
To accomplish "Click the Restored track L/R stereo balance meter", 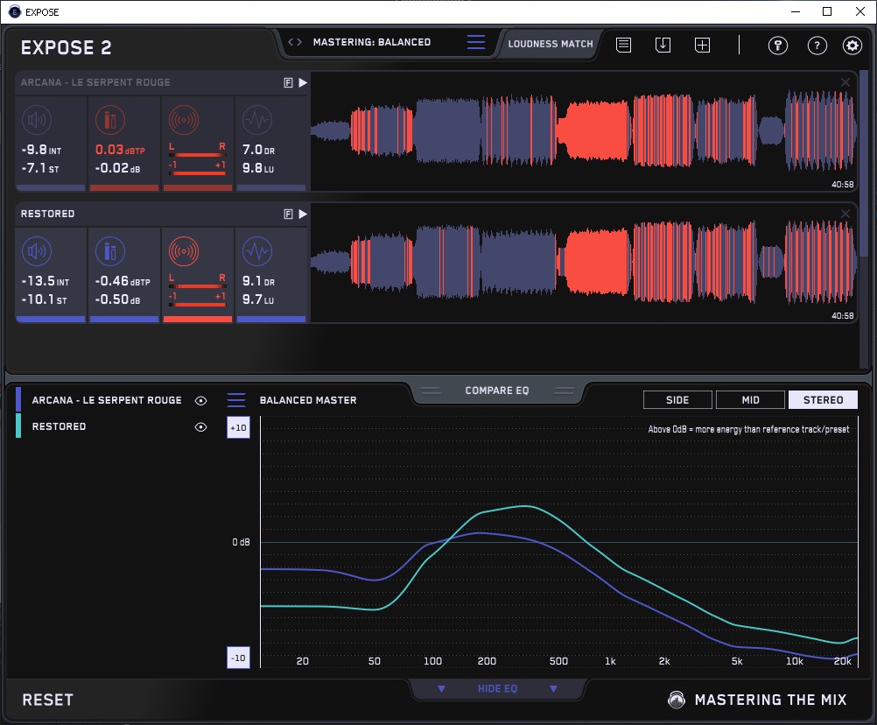I will (198, 289).
